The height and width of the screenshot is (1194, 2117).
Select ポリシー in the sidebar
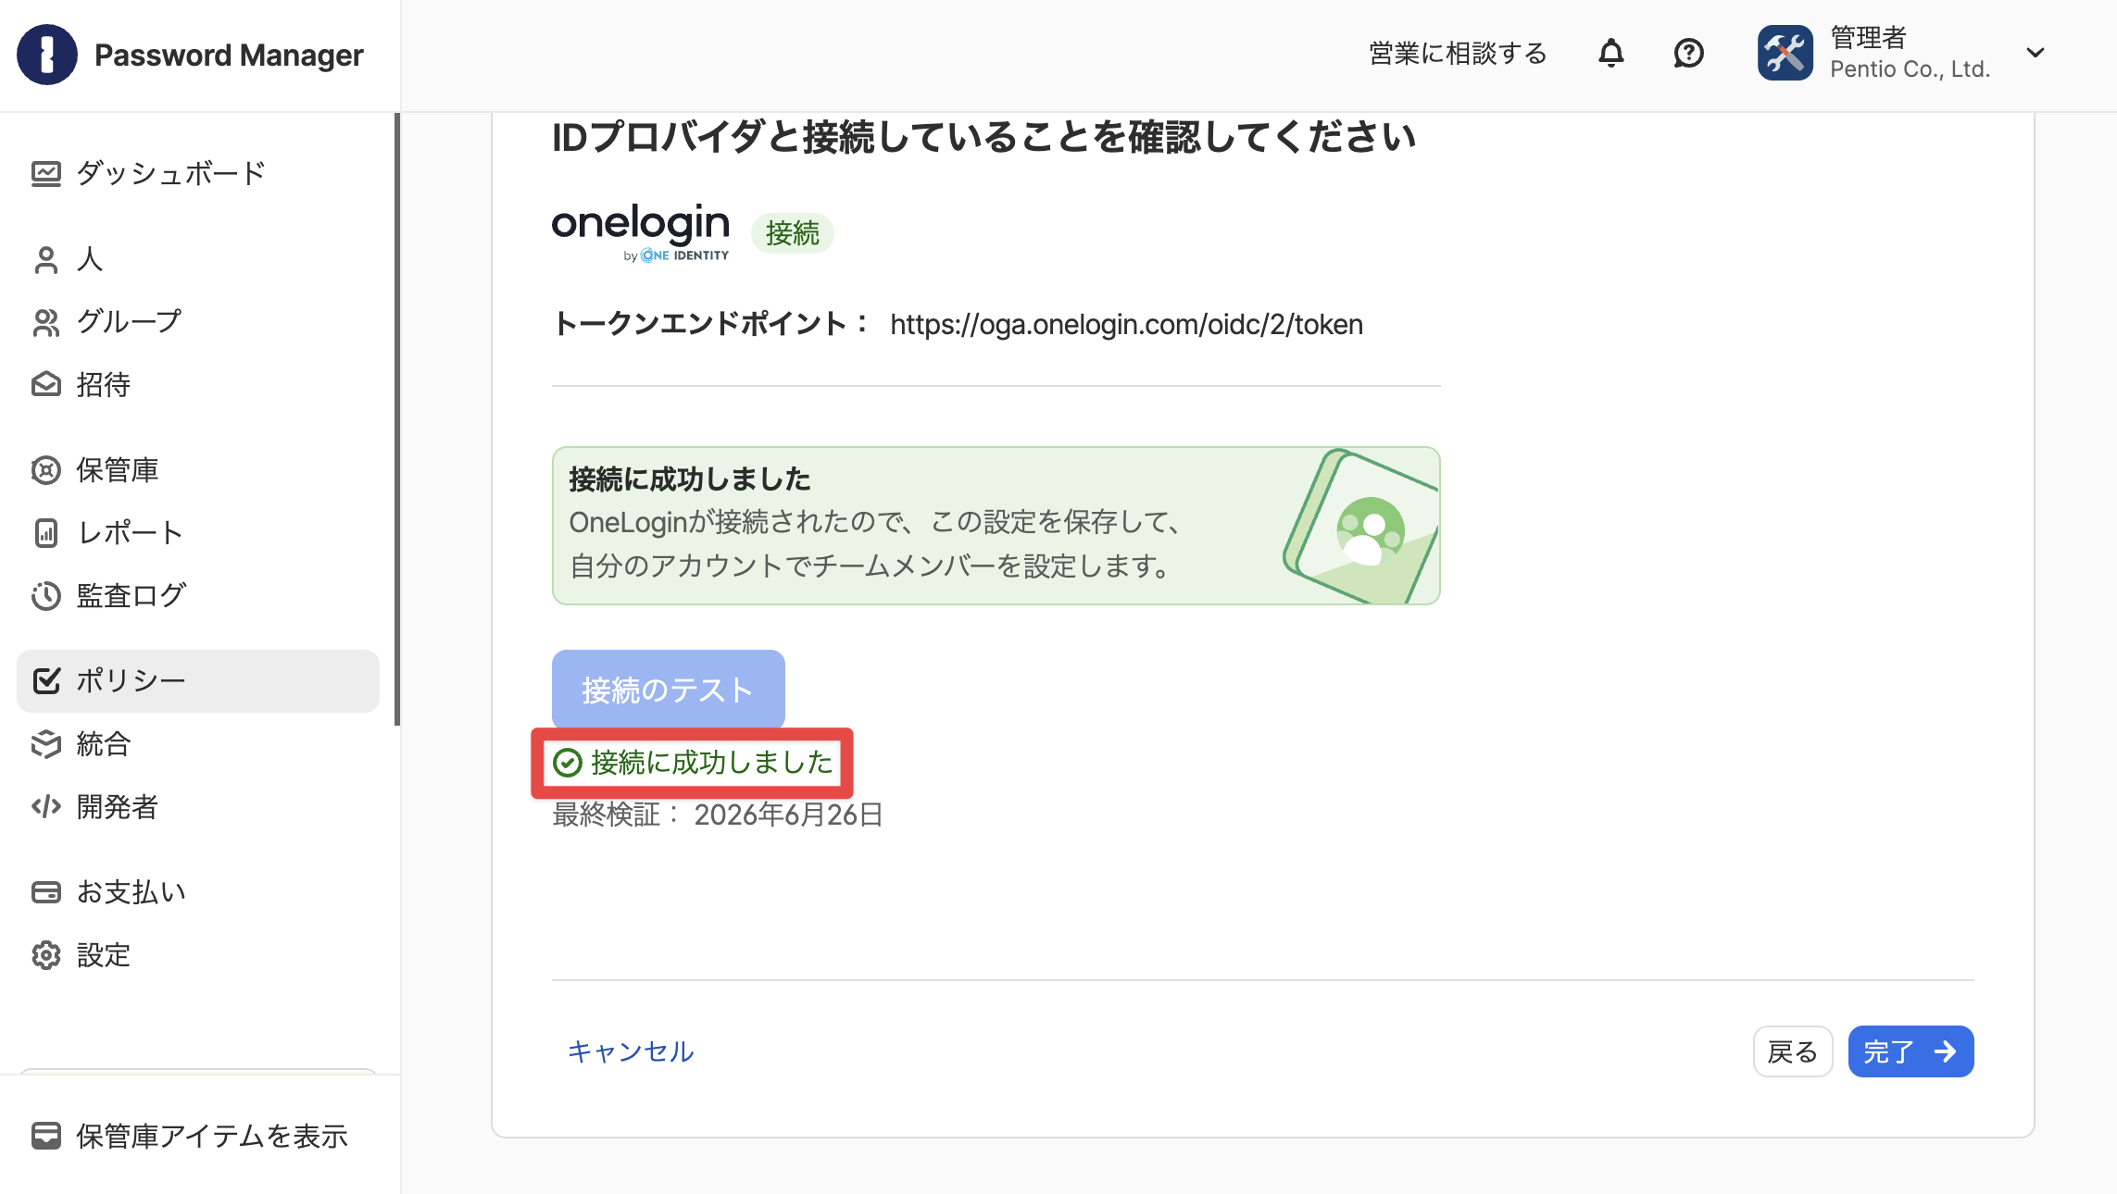198,681
